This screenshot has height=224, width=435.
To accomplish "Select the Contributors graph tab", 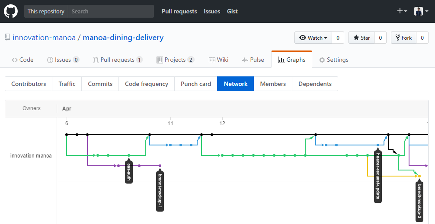I will [x=29, y=84].
